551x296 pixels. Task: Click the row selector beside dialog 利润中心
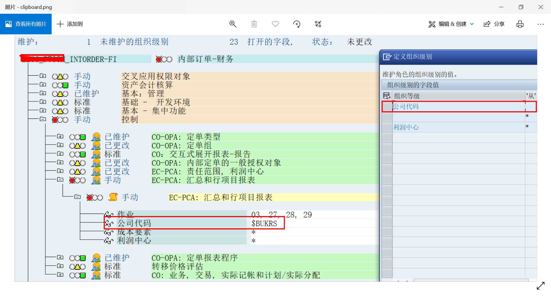[x=387, y=127]
